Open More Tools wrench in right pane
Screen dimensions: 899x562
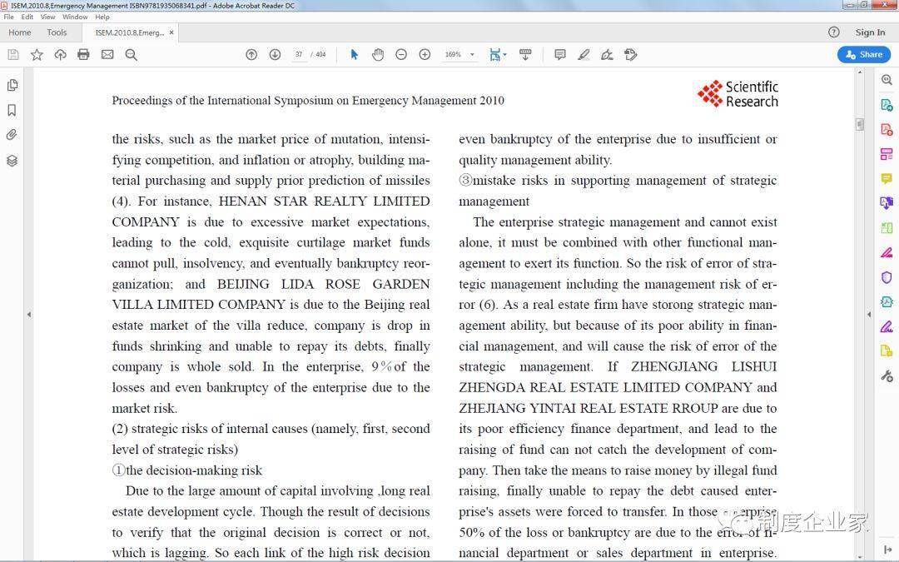pos(887,376)
